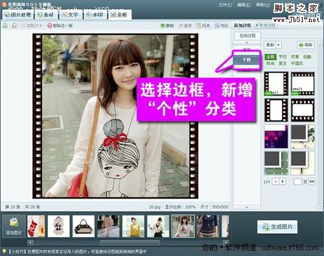Screen dimensions: 324x256
Task: Select the highlighted cartoon sweater girl thumbnail
Action: pyautogui.click(x=183, y=226)
